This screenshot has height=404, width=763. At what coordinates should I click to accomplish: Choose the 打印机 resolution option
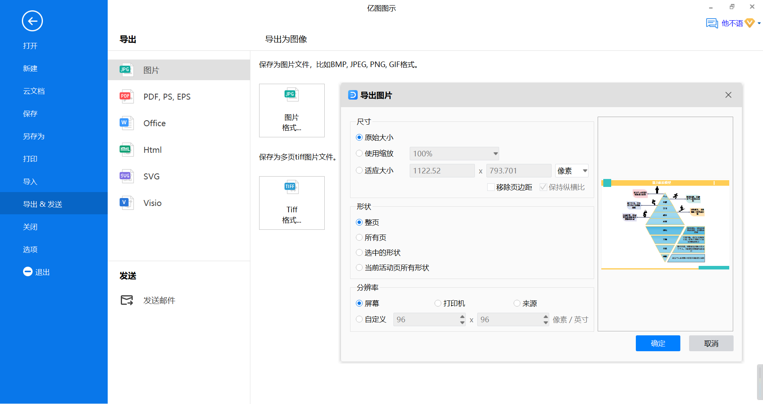tap(438, 304)
